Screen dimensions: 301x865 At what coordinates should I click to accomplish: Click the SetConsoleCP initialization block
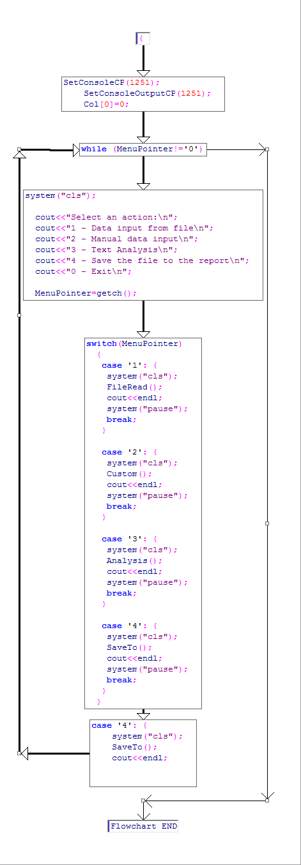143,94
